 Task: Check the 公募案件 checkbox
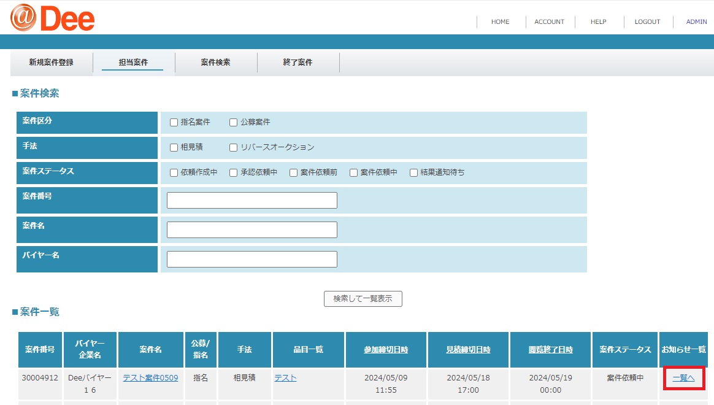tap(233, 122)
